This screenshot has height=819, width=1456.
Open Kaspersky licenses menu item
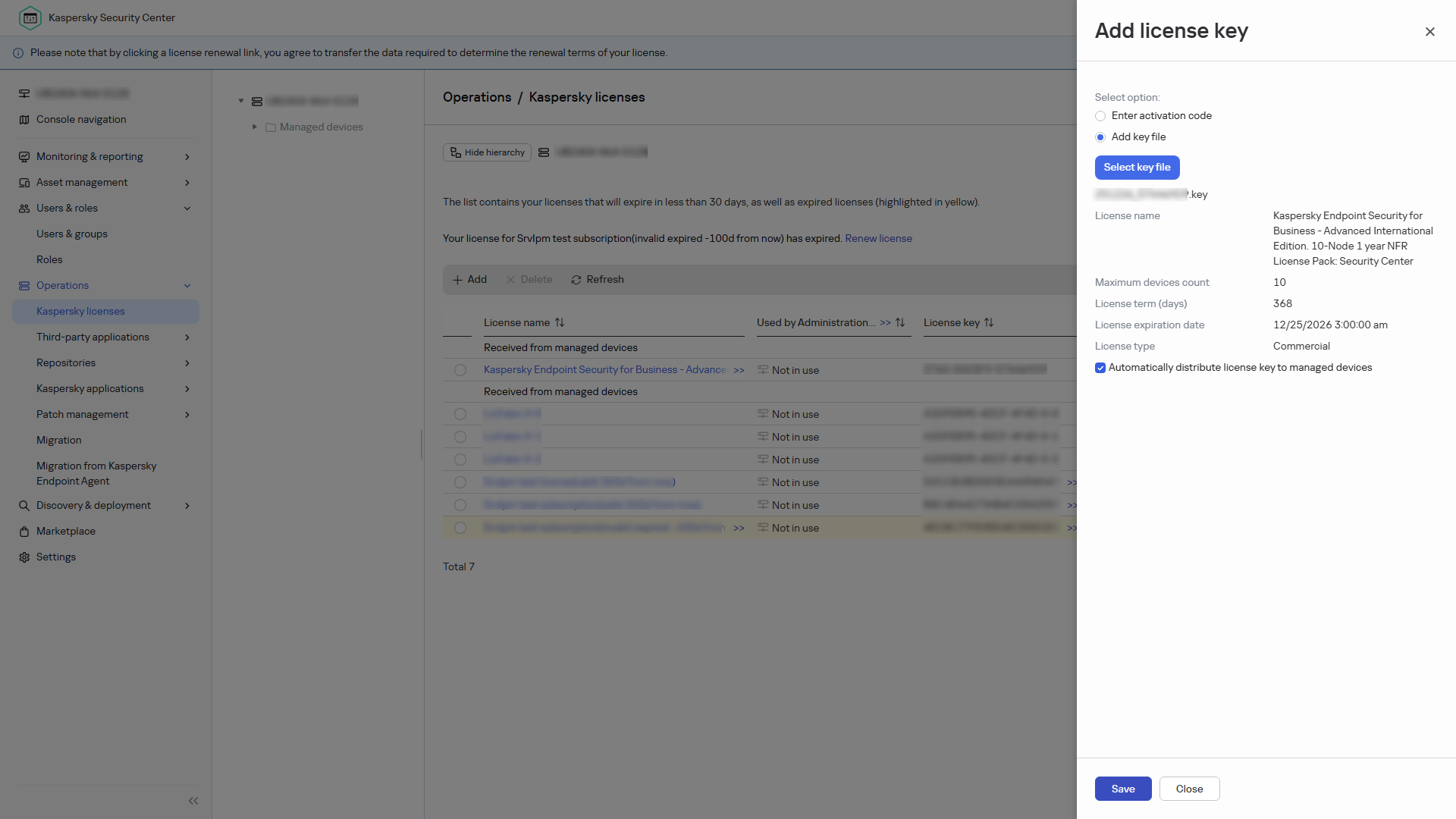click(x=105, y=312)
